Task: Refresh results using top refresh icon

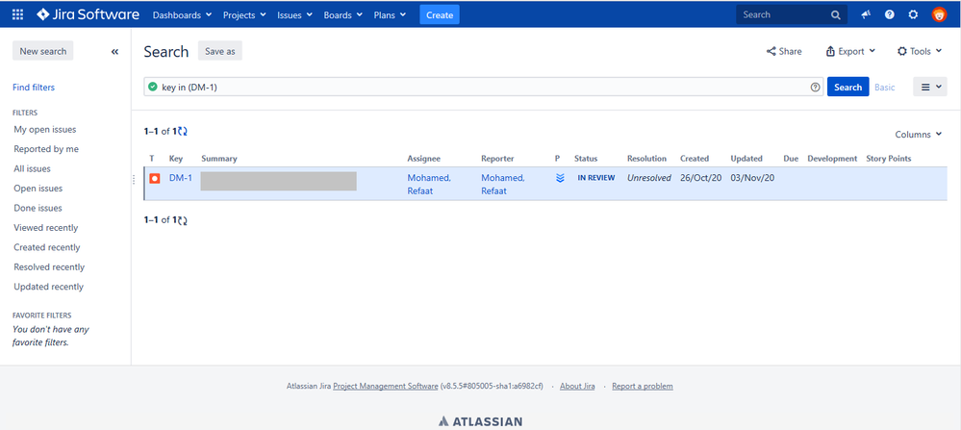Action: point(183,131)
